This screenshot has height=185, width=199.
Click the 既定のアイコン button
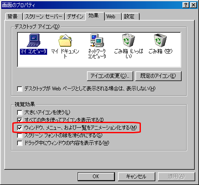pyautogui.click(x=158, y=76)
